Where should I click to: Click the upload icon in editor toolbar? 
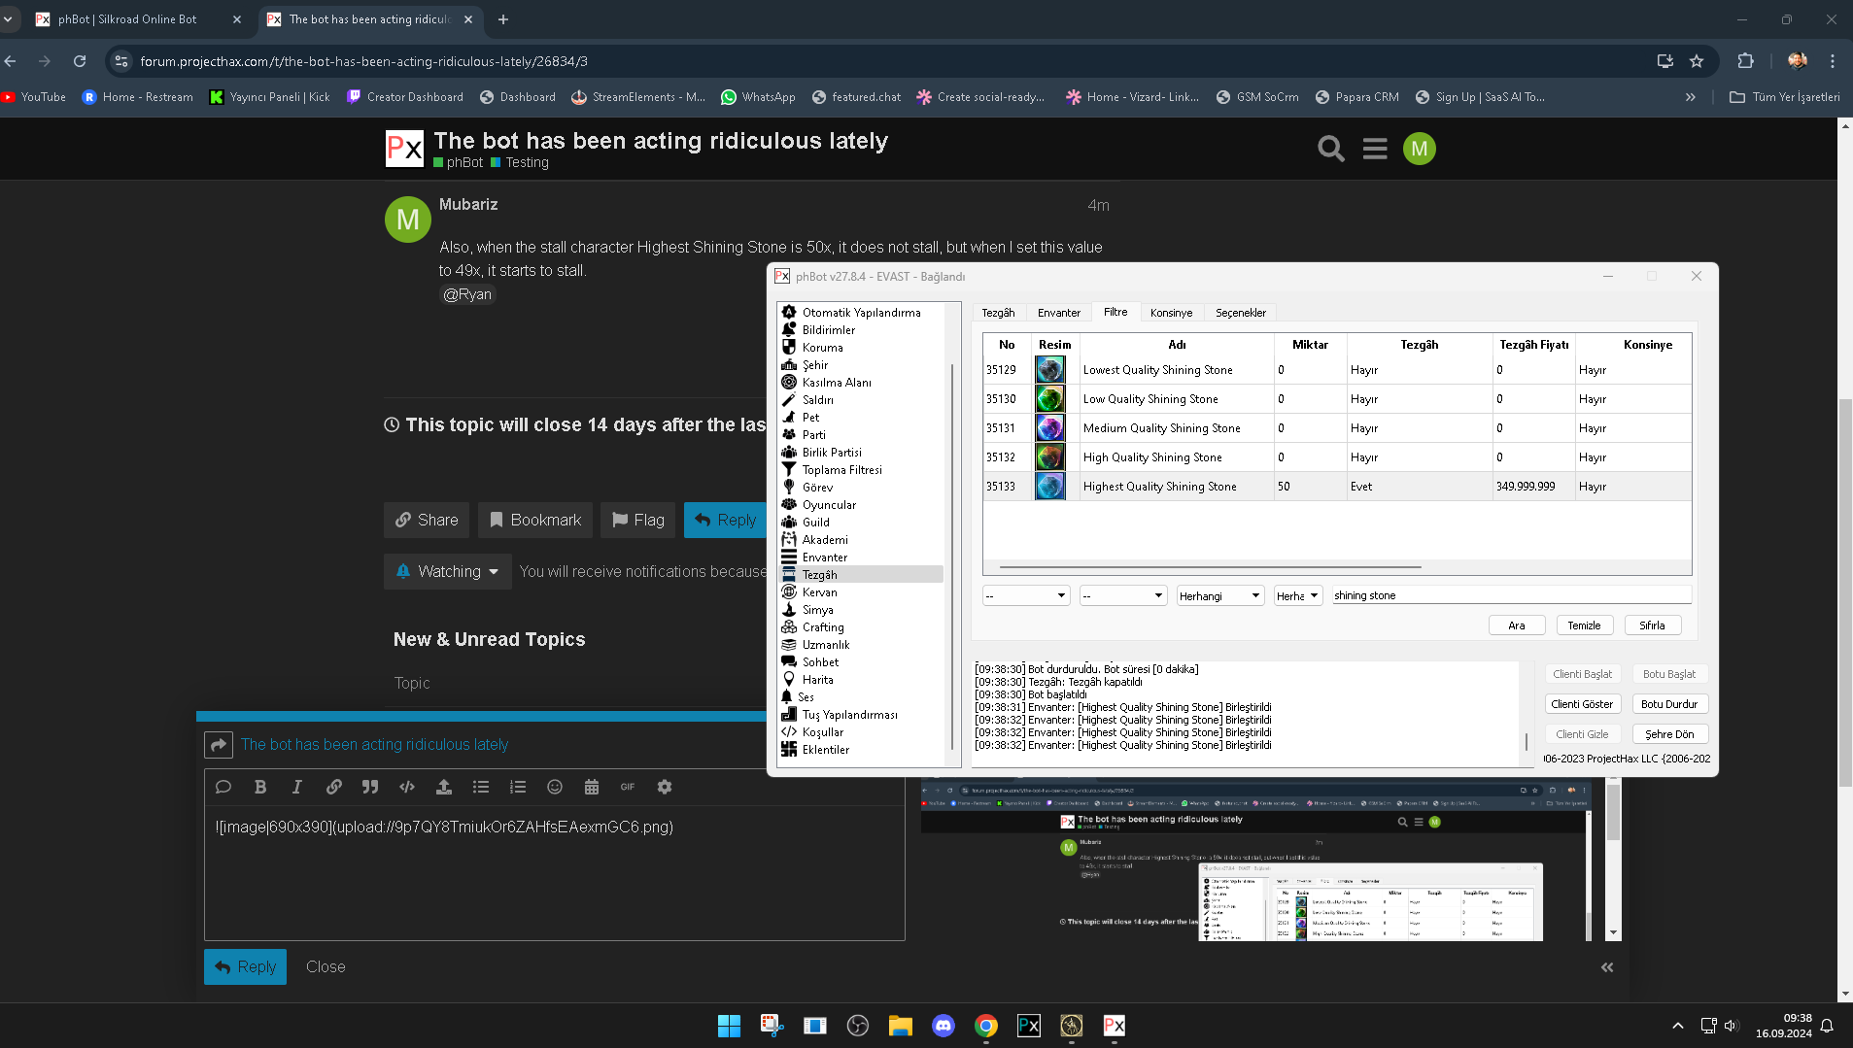(444, 787)
